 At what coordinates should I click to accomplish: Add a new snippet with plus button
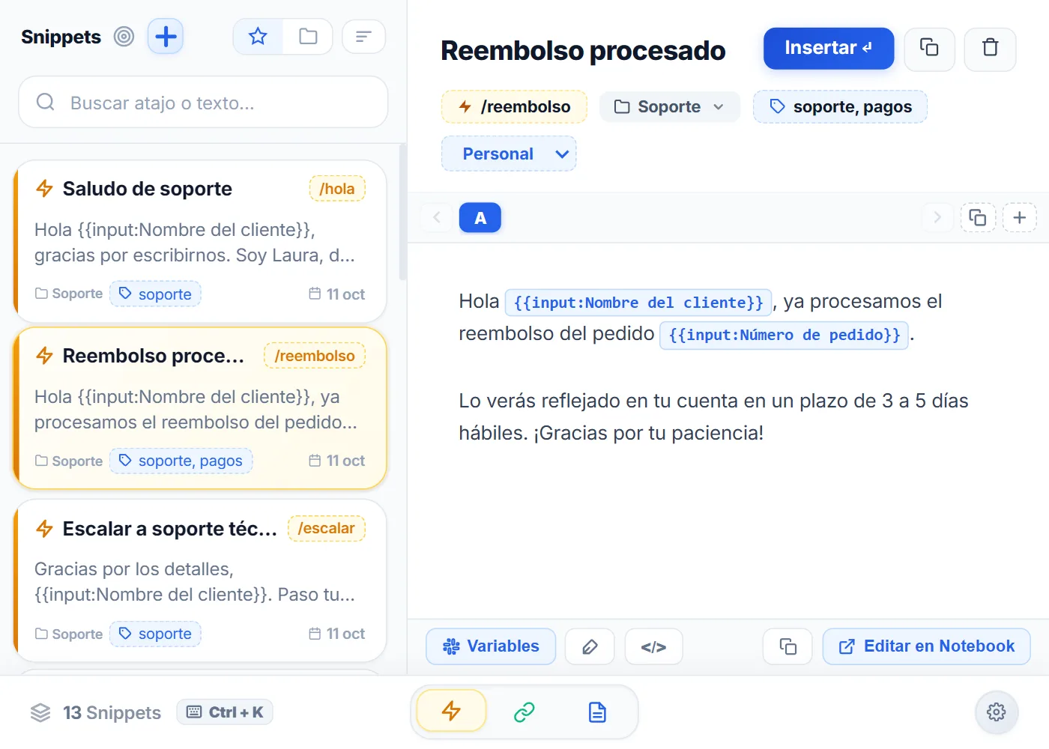(166, 37)
